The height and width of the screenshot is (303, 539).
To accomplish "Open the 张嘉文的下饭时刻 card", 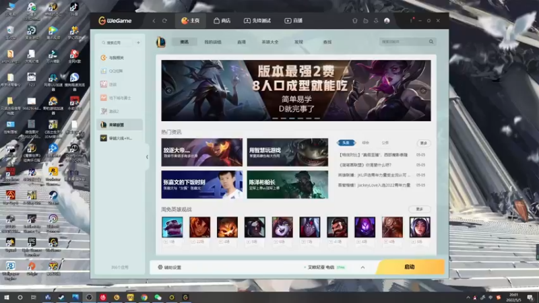I will coord(201,184).
